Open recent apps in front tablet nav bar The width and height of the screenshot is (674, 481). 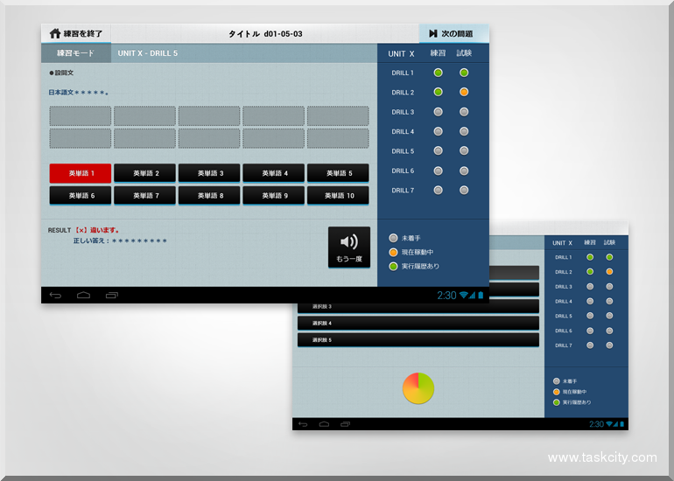(111, 296)
